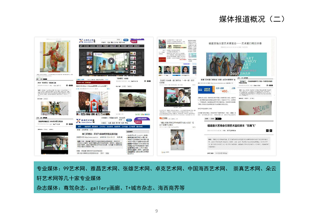Image resolution: width=313 pixels, height=221 pixels.
Task: Click the 北京-成都 460 flight price ad
Action: (217, 90)
